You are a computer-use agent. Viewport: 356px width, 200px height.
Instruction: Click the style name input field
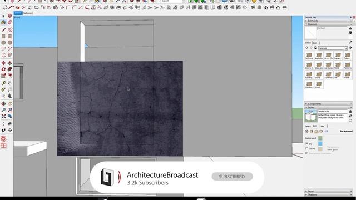tap(333, 111)
